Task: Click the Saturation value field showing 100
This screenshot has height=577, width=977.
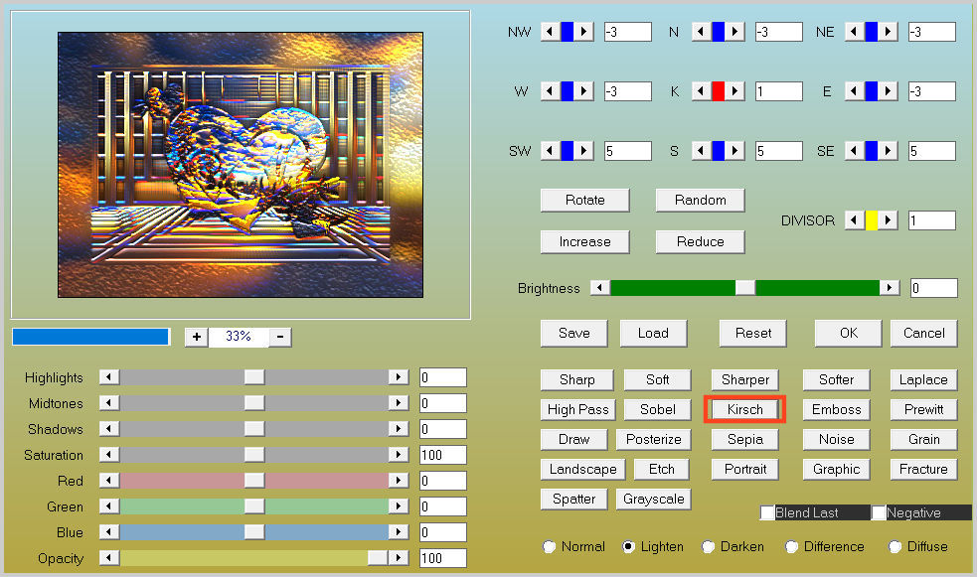Action: 443,455
